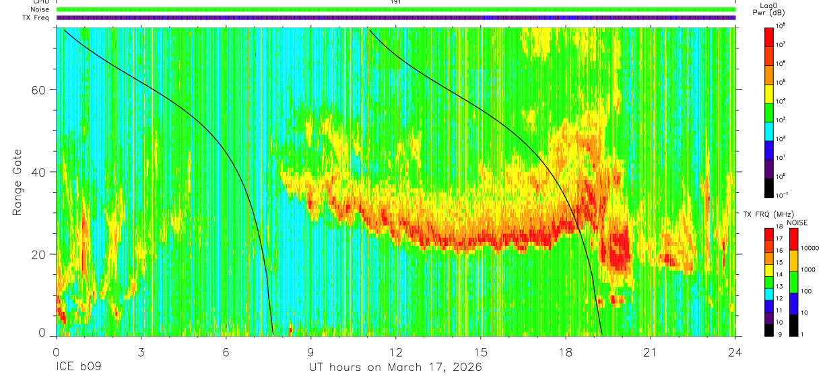This screenshot has width=827, height=381.
Task: Click the green segment of Lag0 Pwr colorbar
Action: (x=768, y=113)
